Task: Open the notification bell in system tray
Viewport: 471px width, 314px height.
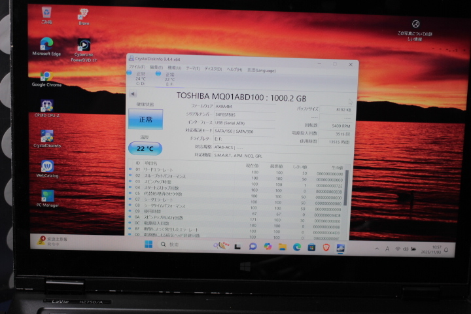Action: (446, 250)
